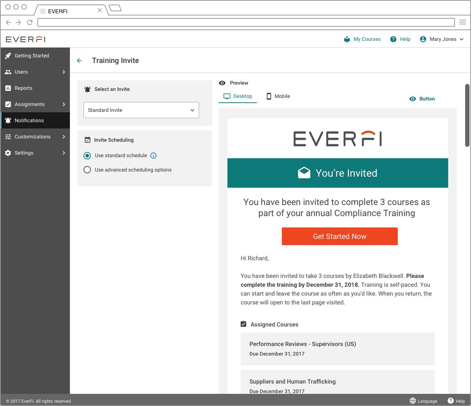Reload the page with browser refresh icon
The image size is (471, 406).
pyautogui.click(x=30, y=22)
